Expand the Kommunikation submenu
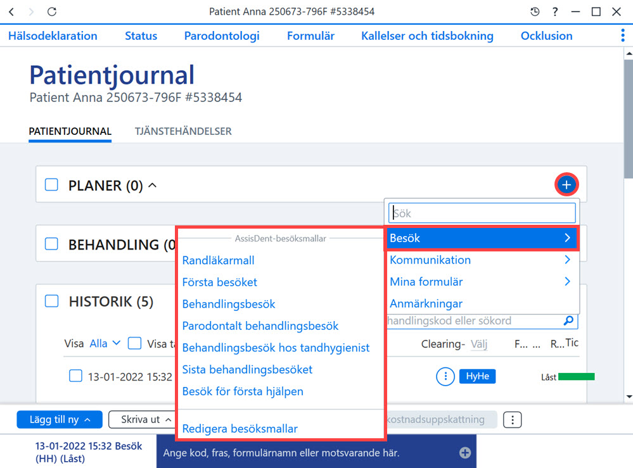This screenshot has width=633, height=468. coord(481,260)
